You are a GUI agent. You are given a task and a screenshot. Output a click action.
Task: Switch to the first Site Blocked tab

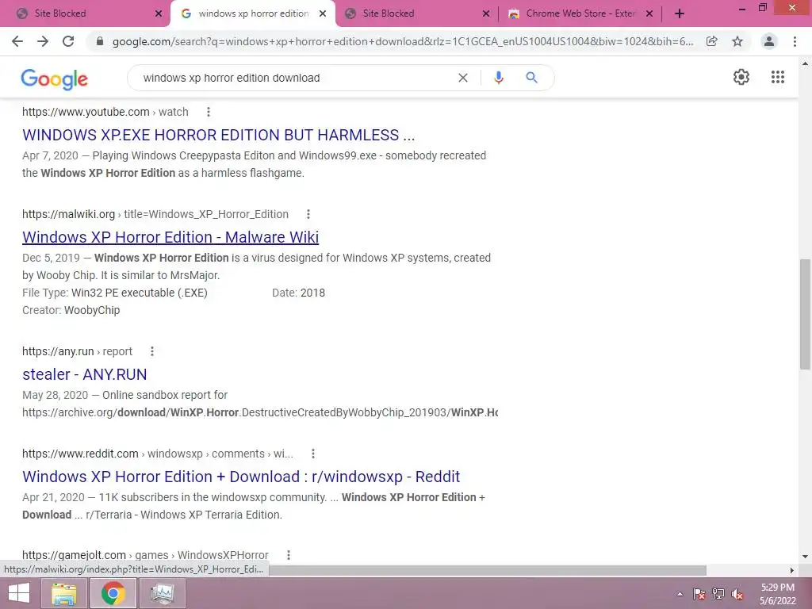pos(86,13)
